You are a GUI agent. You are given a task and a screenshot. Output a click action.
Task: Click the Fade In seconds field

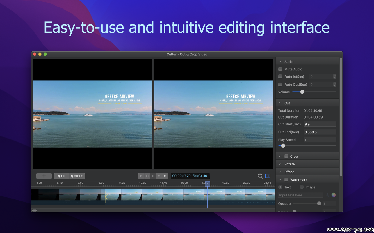321,77
